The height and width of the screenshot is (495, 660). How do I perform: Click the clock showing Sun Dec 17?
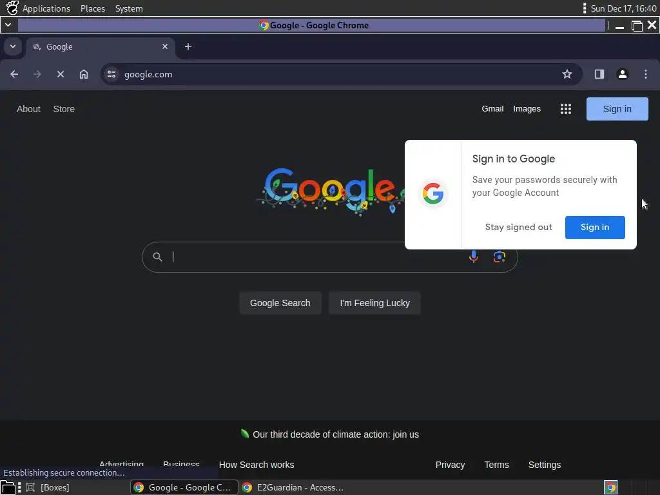(623, 8)
